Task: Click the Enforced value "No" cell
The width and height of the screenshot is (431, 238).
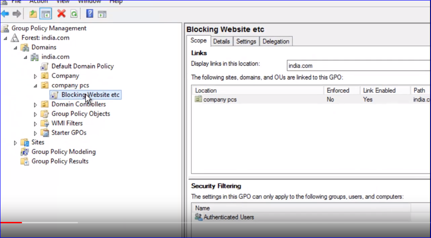Action: click(330, 99)
